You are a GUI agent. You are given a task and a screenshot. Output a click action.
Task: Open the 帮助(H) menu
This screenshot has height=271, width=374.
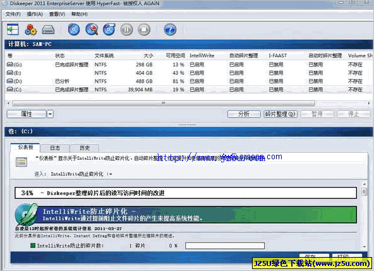[80, 15]
